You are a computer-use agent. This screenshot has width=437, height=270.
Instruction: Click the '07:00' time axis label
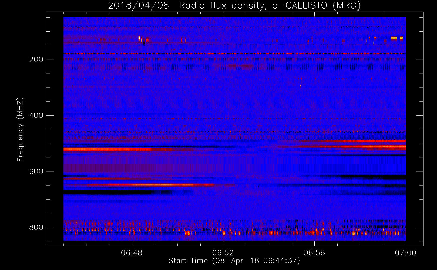tap(406, 253)
